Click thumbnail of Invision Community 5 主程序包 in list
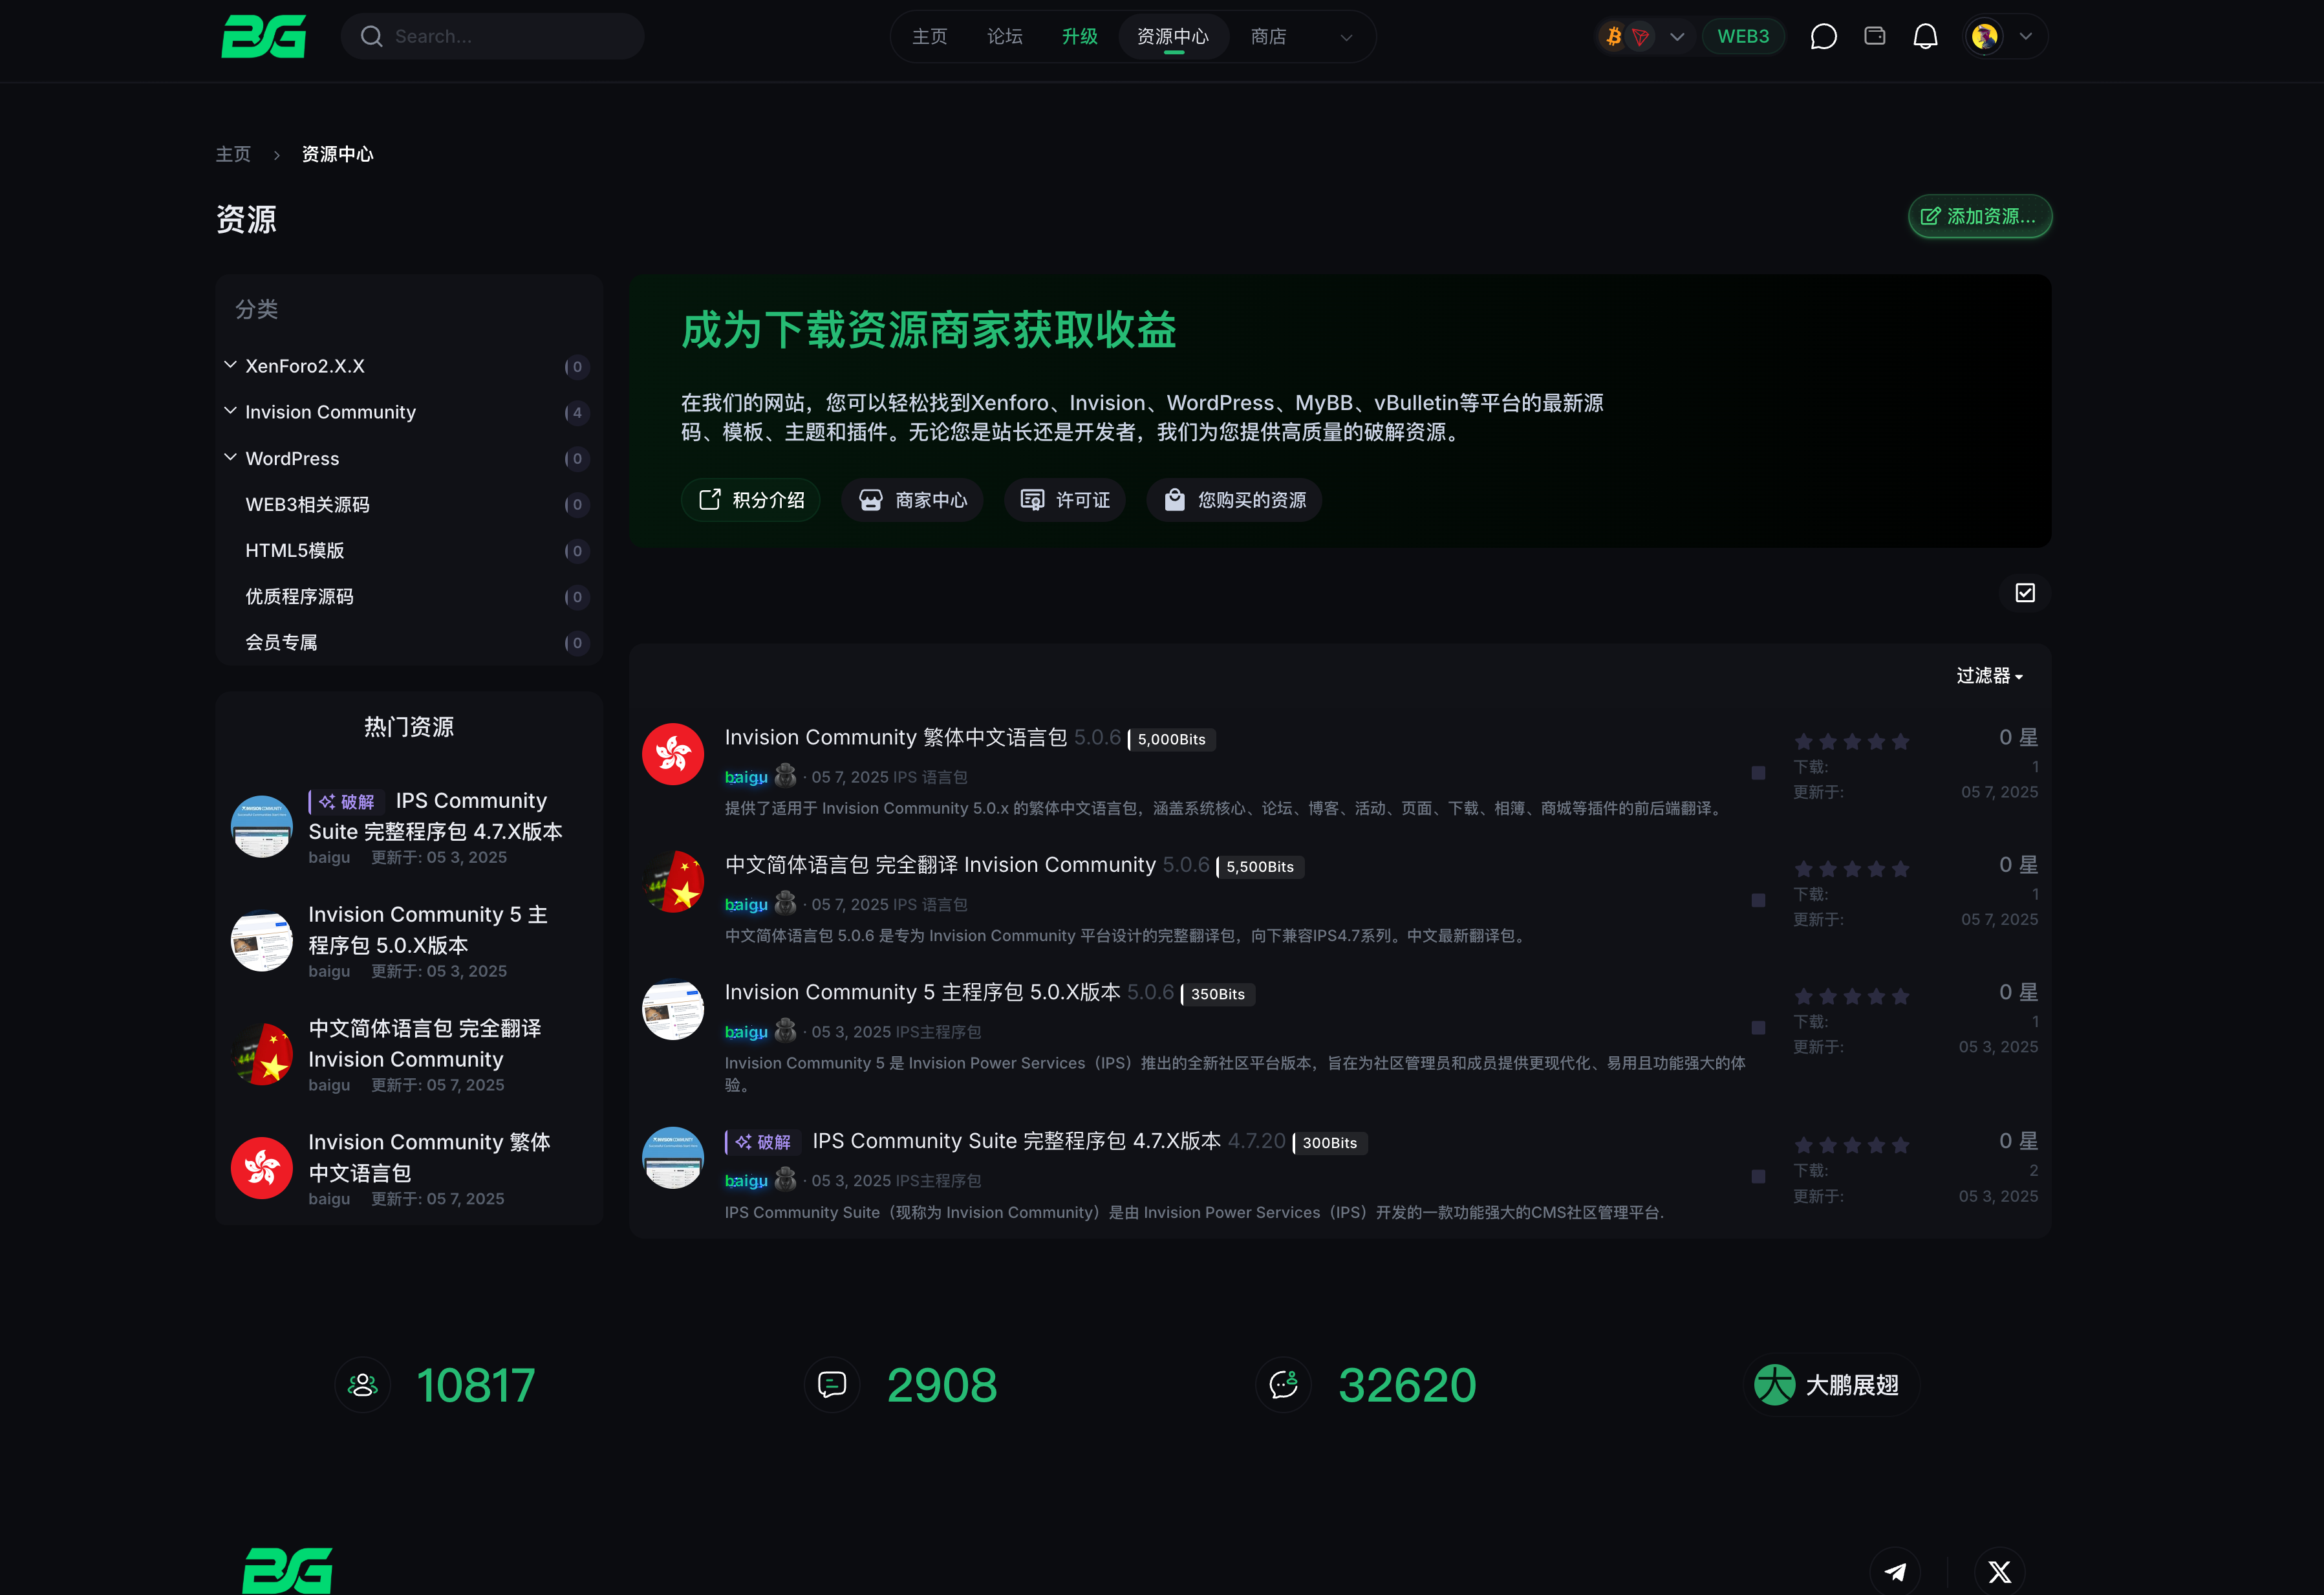 coord(673,1009)
